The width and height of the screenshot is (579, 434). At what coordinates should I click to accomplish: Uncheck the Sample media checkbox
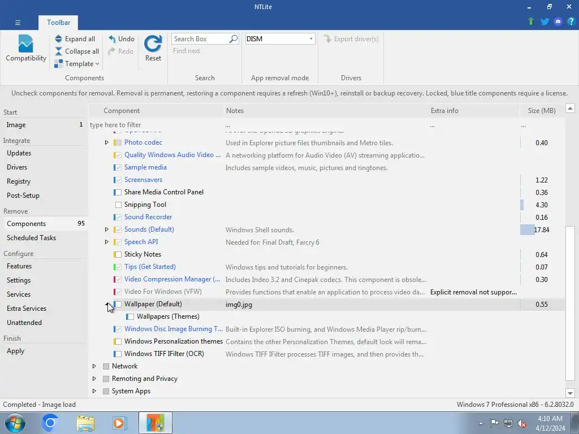(118, 167)
